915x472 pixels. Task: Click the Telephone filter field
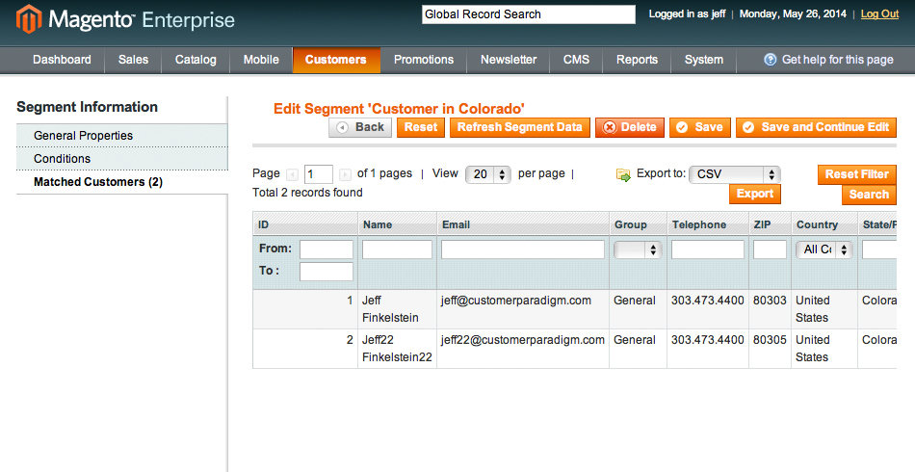coord(708,249)
